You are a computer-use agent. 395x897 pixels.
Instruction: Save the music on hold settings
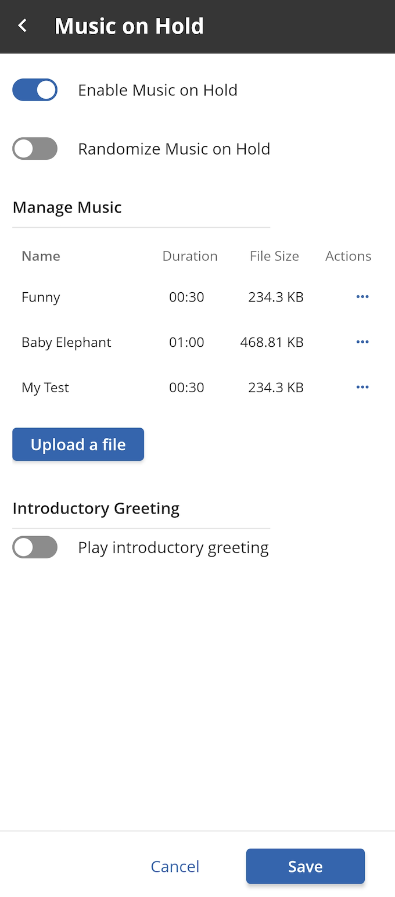point(306,866)
